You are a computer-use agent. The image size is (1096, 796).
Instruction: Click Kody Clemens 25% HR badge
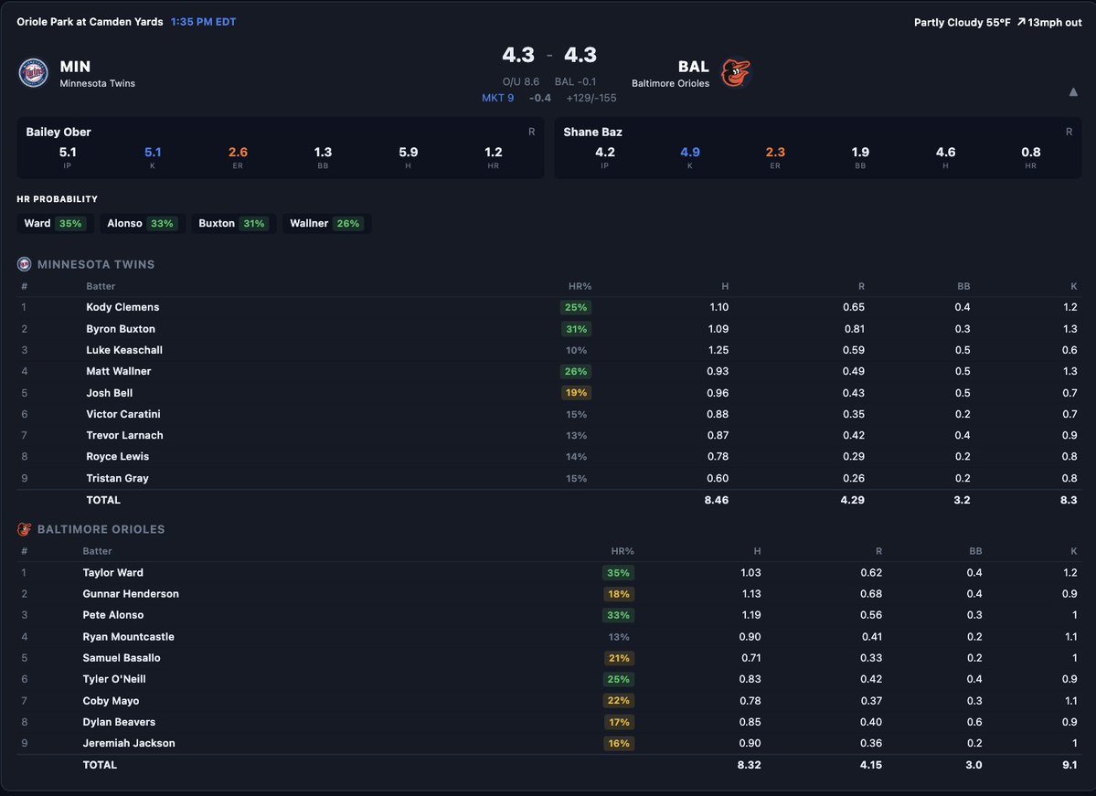[x=576, y=307]
